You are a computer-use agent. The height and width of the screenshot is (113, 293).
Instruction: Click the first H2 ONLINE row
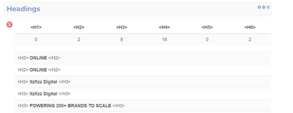[x=143, y=58]
